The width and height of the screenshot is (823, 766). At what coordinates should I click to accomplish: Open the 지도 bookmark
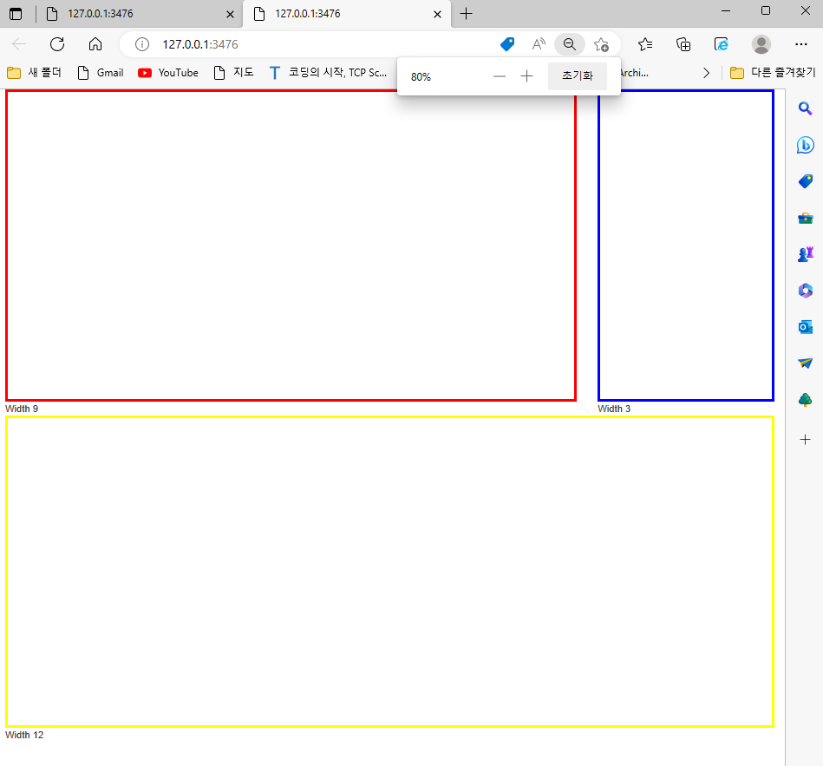click(x=234, y=73)
